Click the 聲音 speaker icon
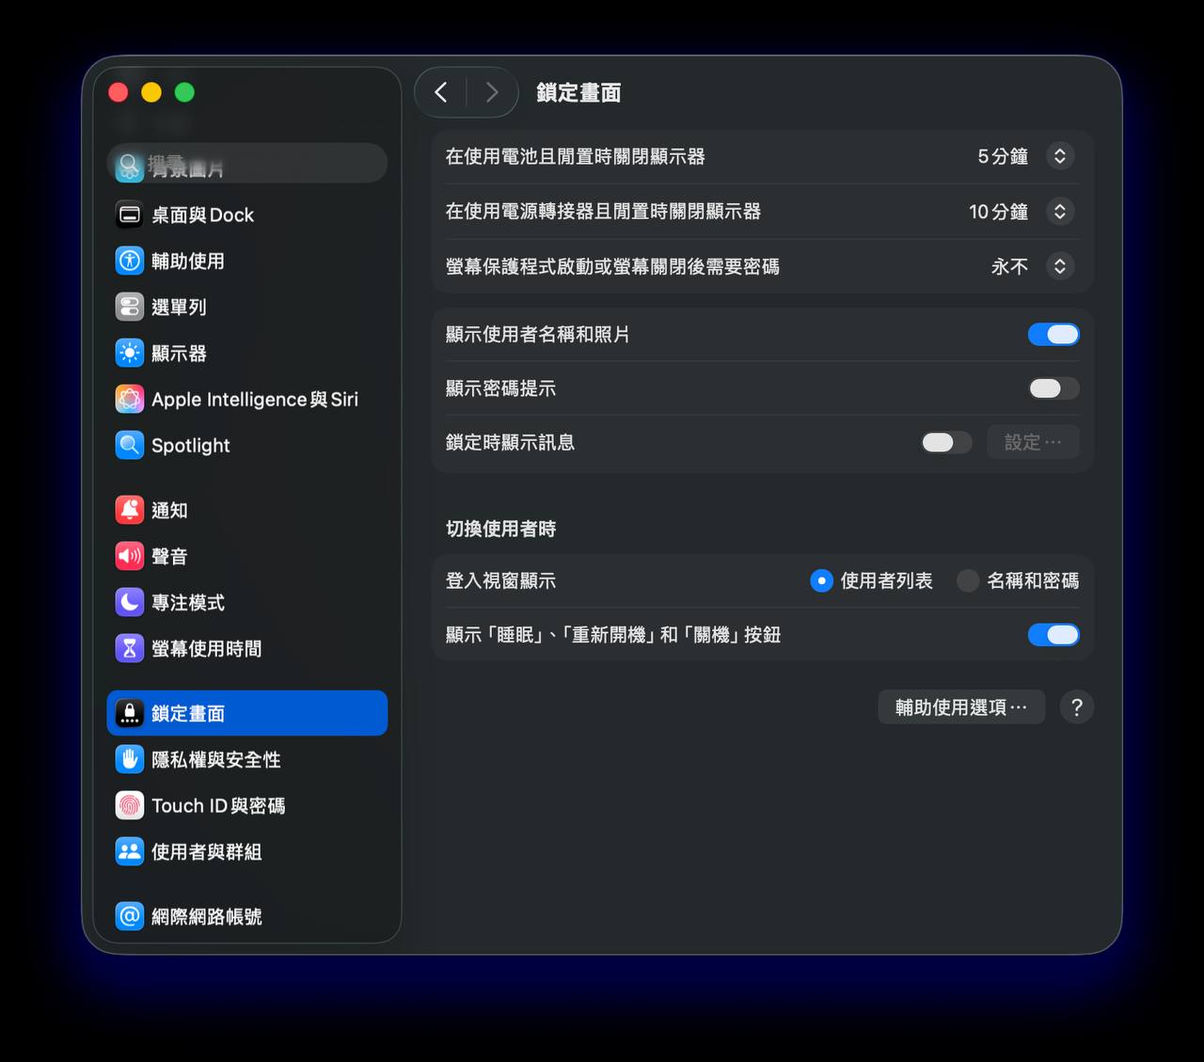Viewport: 1204px width, 1062px height. (129, 556)
